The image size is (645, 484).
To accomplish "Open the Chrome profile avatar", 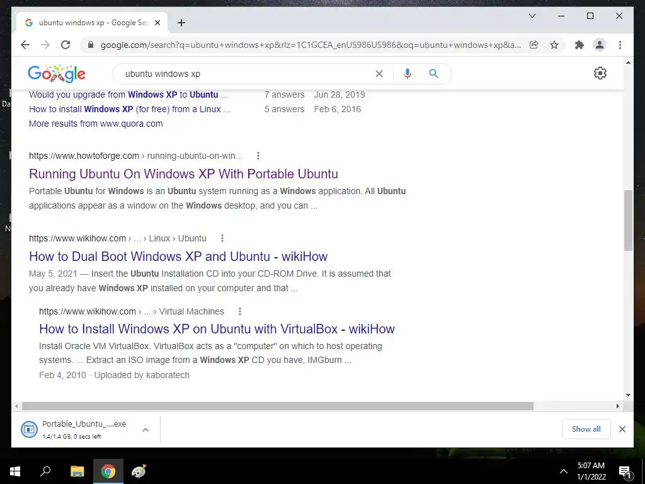I will point(600,45).
